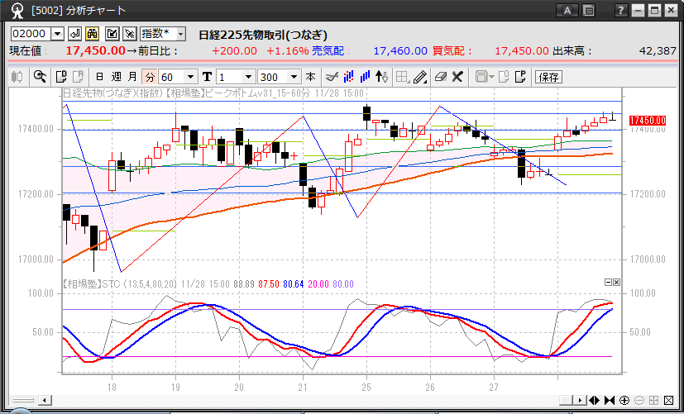Click the compress chart horizontally icon
The height and width of the screenshot is (414, 684).
tap(610, 401)
